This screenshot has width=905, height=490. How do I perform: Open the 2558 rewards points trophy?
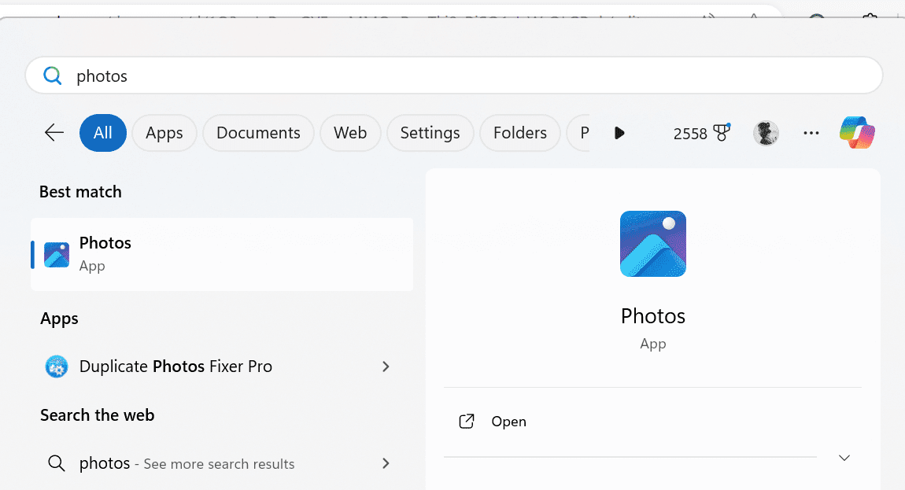[702, 134]
